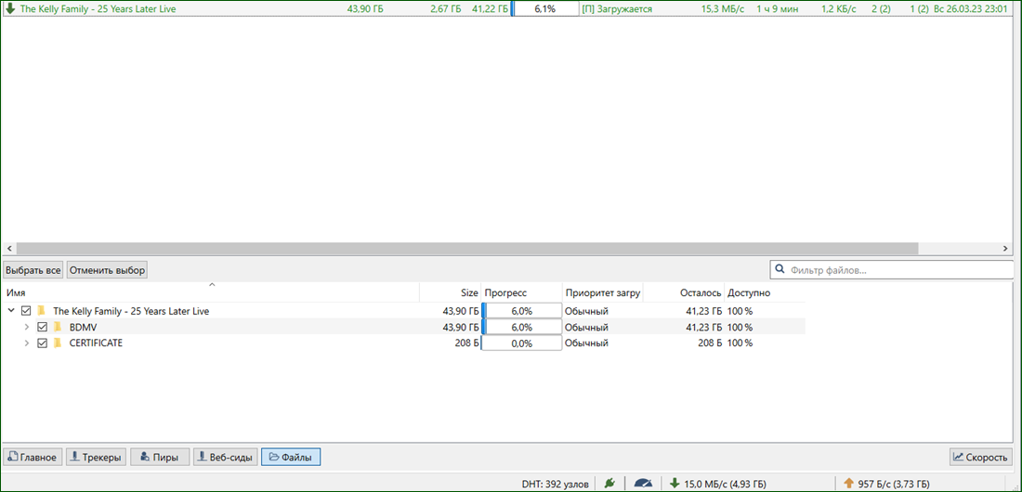
Task: Click the horizontal scrollbar thumb of torrent list
Action: tap(467, 248)
